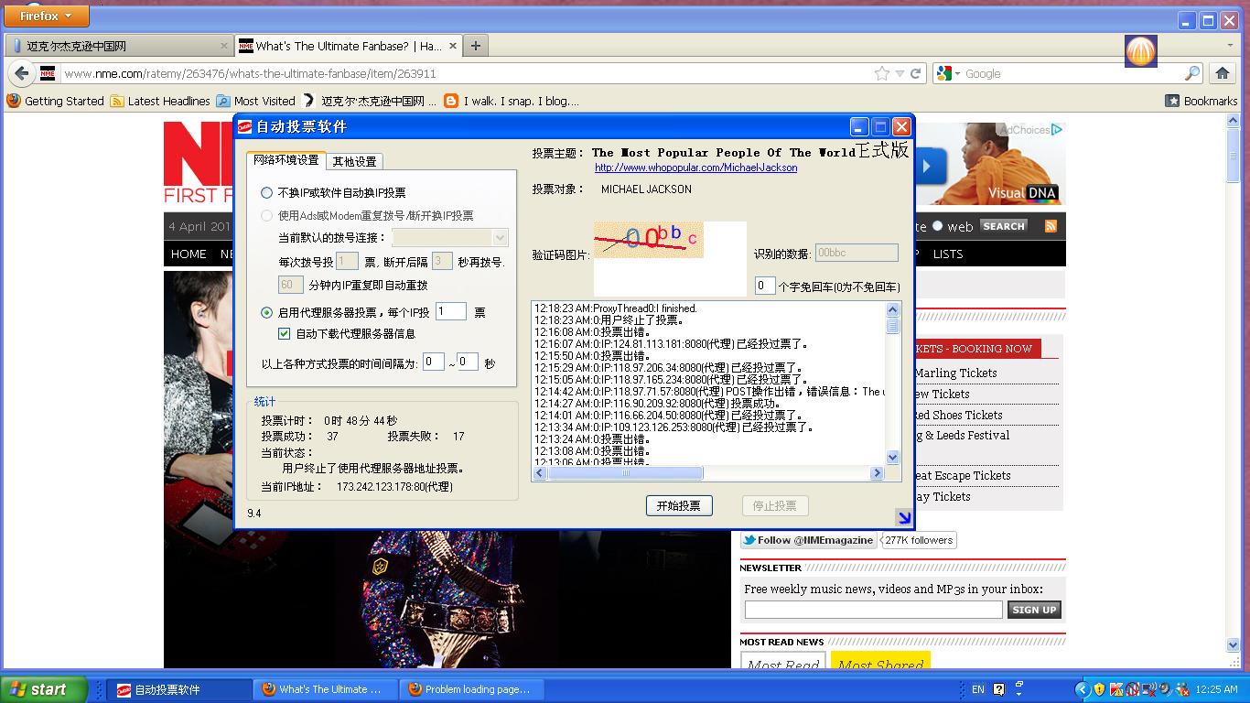Click the search magnifier icon
This screenshot has width=1250, height=703.
pos(1192,74)
